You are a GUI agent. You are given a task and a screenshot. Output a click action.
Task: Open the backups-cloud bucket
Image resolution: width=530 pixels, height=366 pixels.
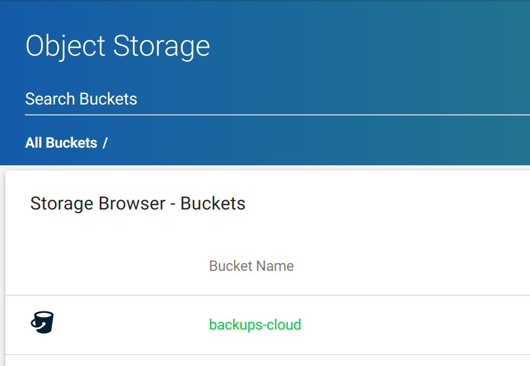click(255, 325)
